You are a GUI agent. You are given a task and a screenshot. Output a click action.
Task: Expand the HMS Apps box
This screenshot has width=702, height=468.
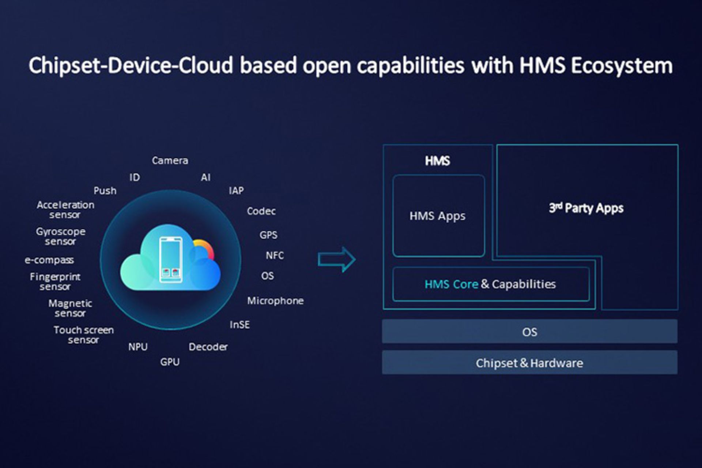click(438, 216)
